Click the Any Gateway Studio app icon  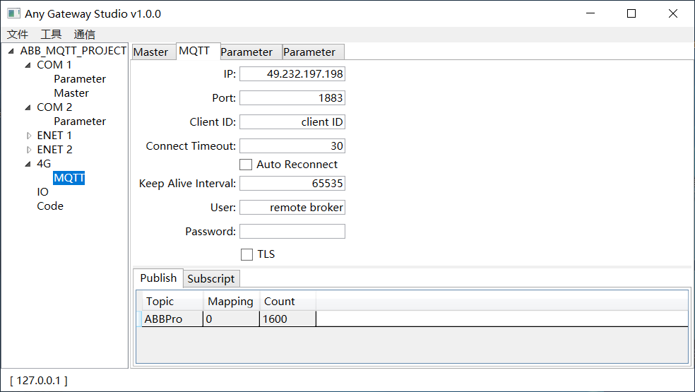(13, 13)
